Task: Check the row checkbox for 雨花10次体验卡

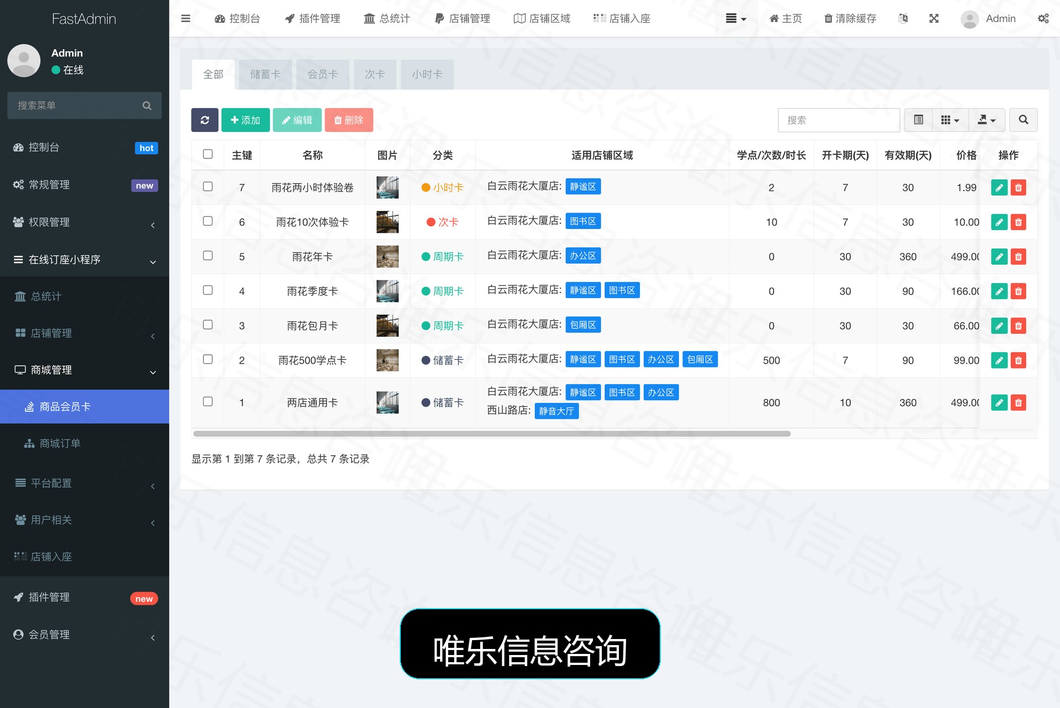Action: (x=208, y=221)
